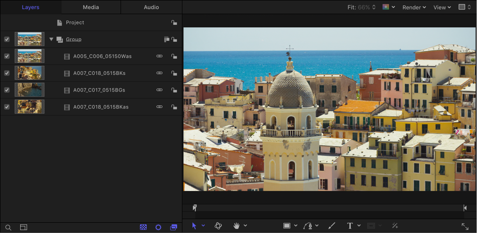477x233 pixels.
Task: Open the Render dropdown menu
Action: 414,7
